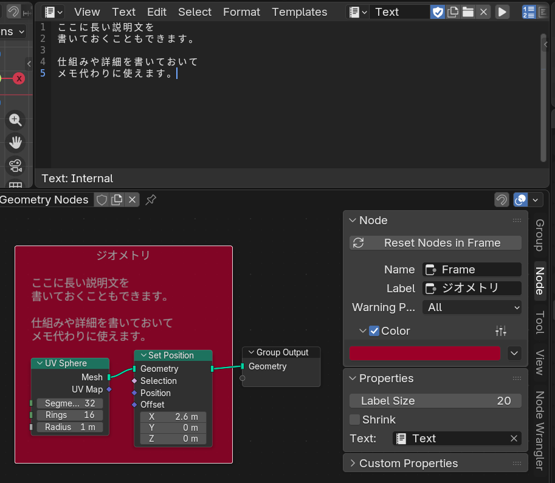The image size is (555, 483).
Task: Switch to the Node Wrangler sidebar tab
Action: click(x=539, y=430)
